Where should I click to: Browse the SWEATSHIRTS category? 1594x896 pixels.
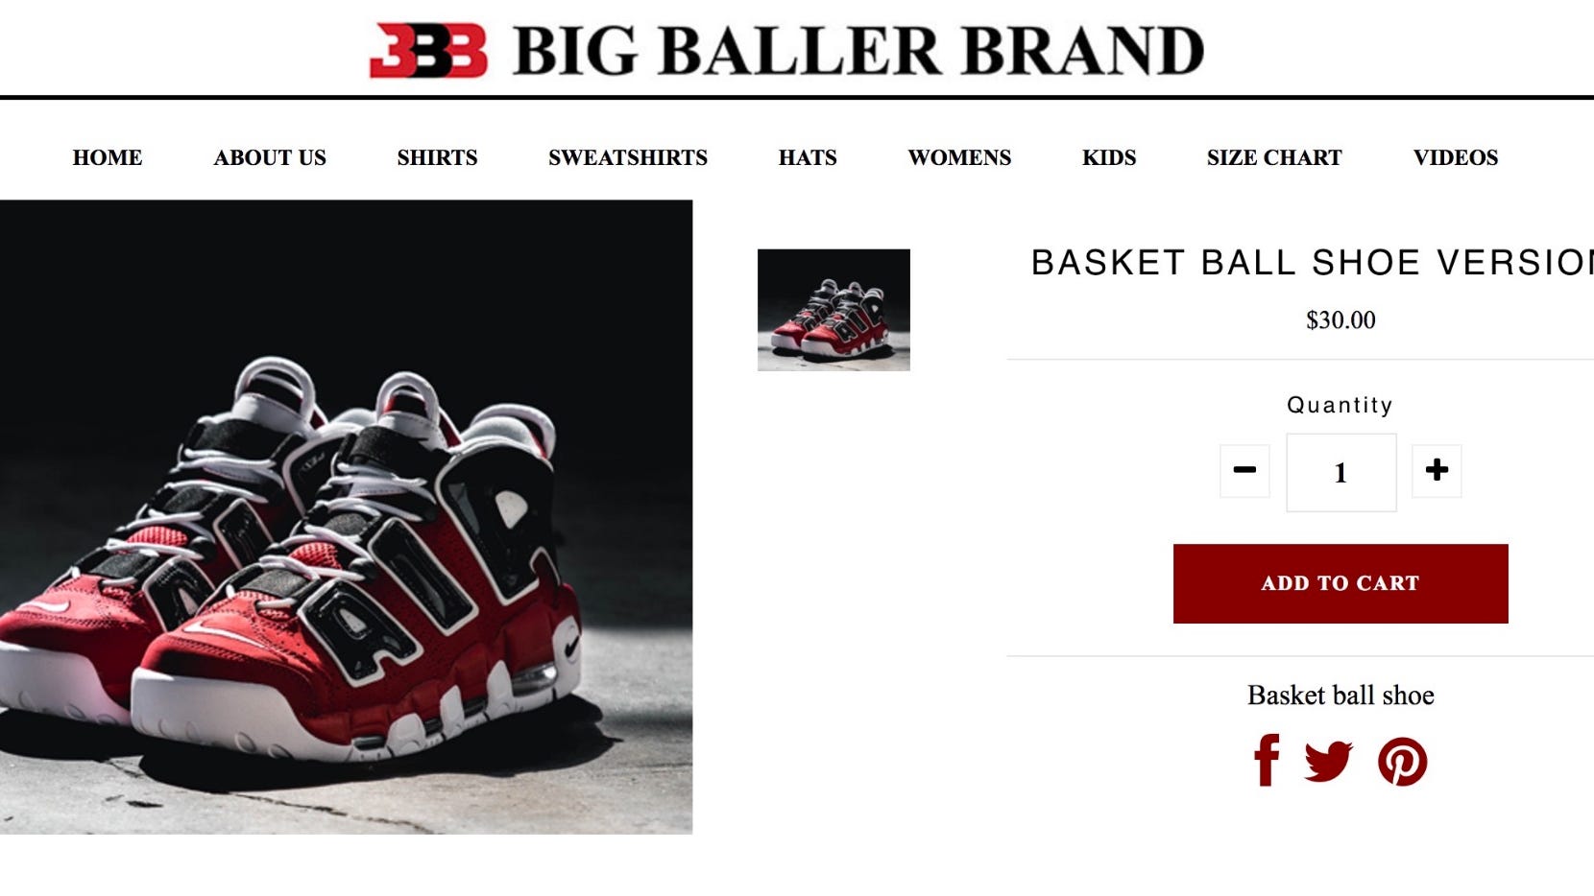628,157
